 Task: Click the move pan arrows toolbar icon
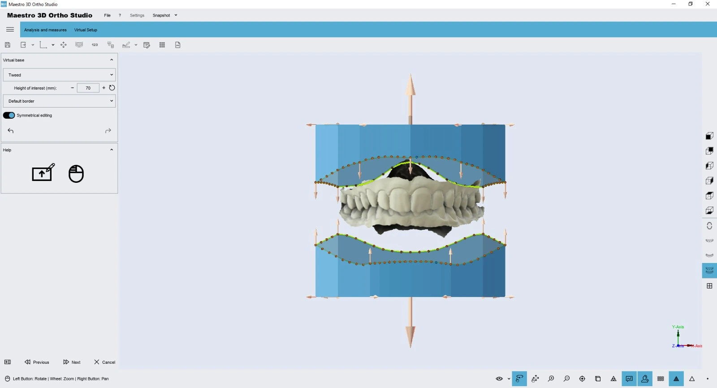click(x=64, y=45)
